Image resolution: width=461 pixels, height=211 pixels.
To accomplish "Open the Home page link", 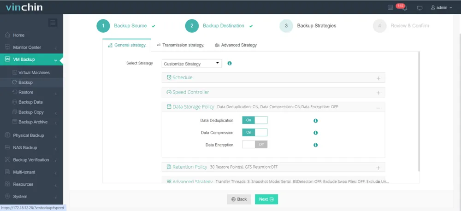I will 19,35.
